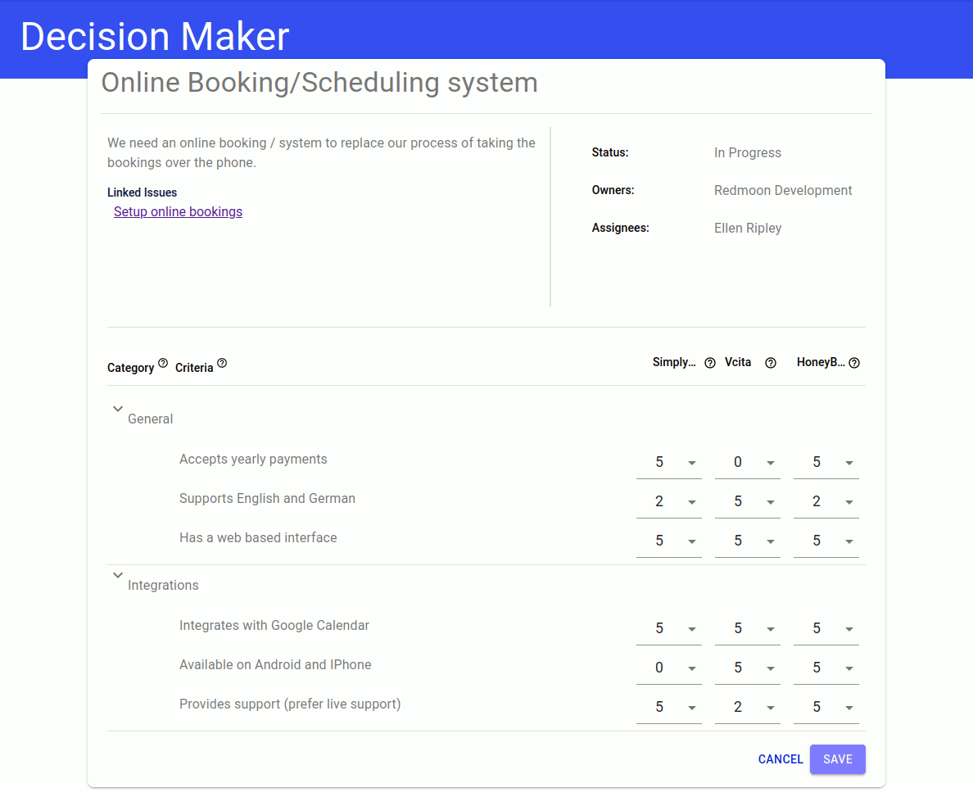Click the Status: label
Screen dimensions: 973x797
pos(610,152)
